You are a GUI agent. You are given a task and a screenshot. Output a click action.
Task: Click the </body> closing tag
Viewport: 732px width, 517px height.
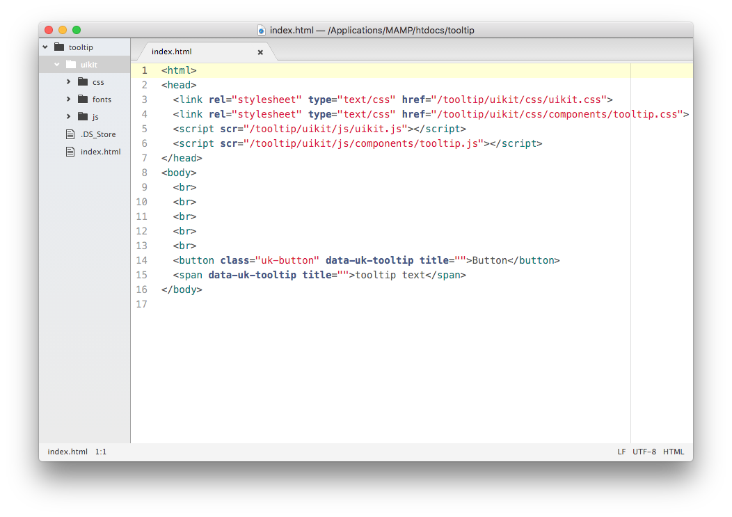coord(182,290)
